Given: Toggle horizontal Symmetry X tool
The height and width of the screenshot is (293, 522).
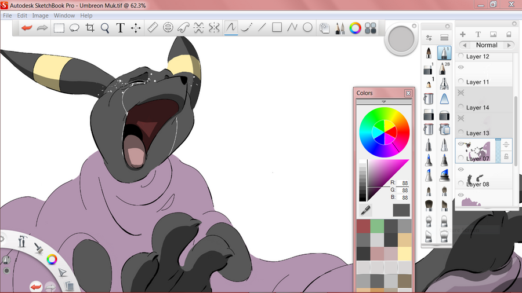Looking at the screenshot, I should (x=199, y=28).
